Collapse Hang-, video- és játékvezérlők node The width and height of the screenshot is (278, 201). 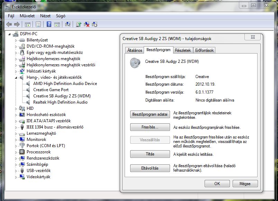[16, 78]
